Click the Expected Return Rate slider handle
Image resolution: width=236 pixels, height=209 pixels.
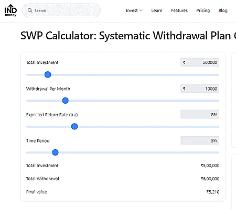[74, 127]
